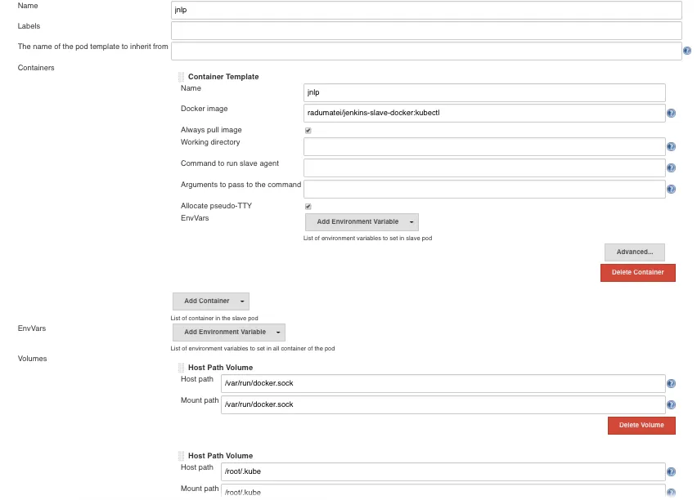Screen dimensions: 697x500
Task: Delete the jnlp container
Action: (638, 273)
